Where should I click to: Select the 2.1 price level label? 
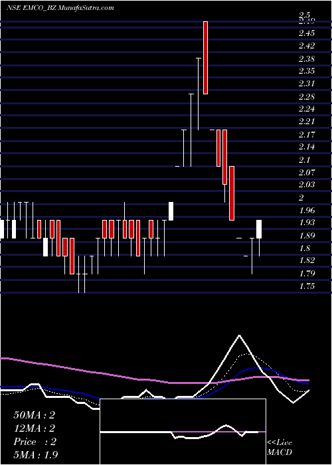click(304, 159)
